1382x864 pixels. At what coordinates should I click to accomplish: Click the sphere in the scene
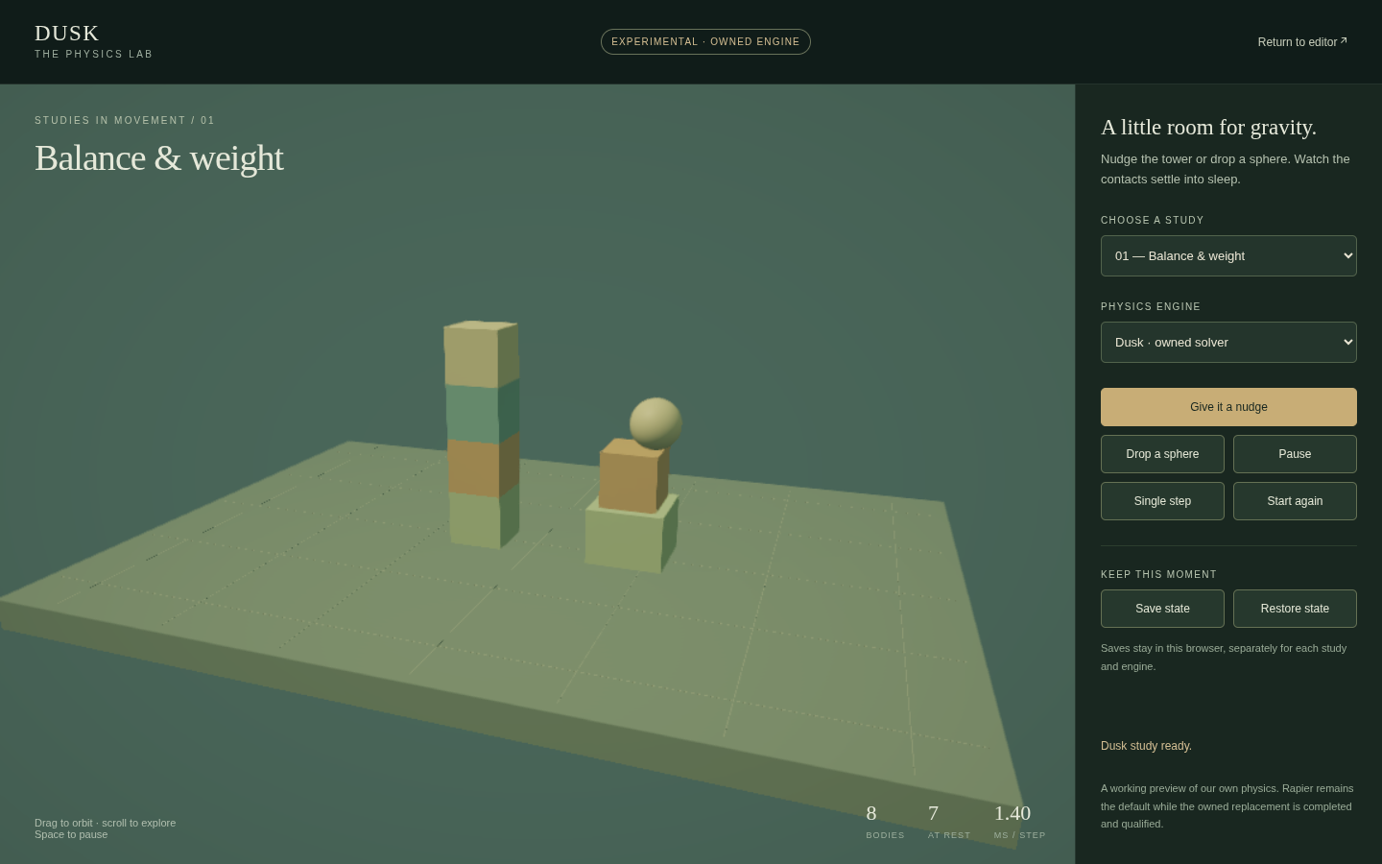pyautogui.click(x=655, y=423)
